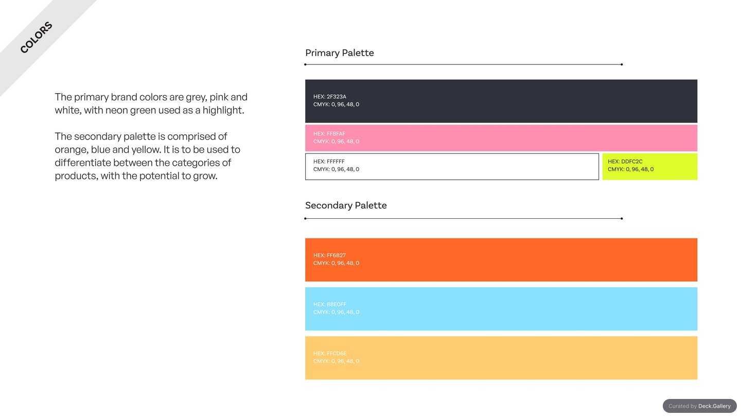Click the HEX: 2F323A label text

[x=330, y=97]
